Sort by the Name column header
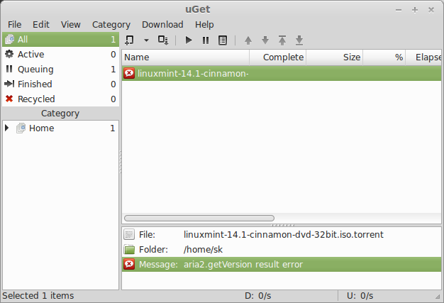444x303 pixels. point(185,57)
